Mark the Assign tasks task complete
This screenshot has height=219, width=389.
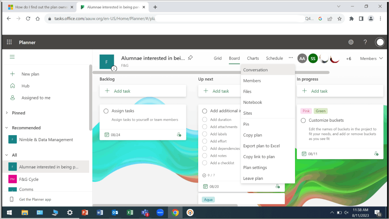[x=106, y=111]
